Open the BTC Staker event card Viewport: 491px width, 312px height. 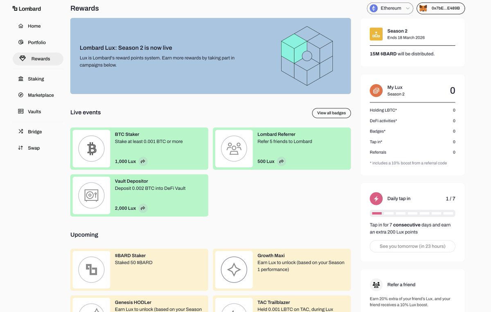(139, 148)
